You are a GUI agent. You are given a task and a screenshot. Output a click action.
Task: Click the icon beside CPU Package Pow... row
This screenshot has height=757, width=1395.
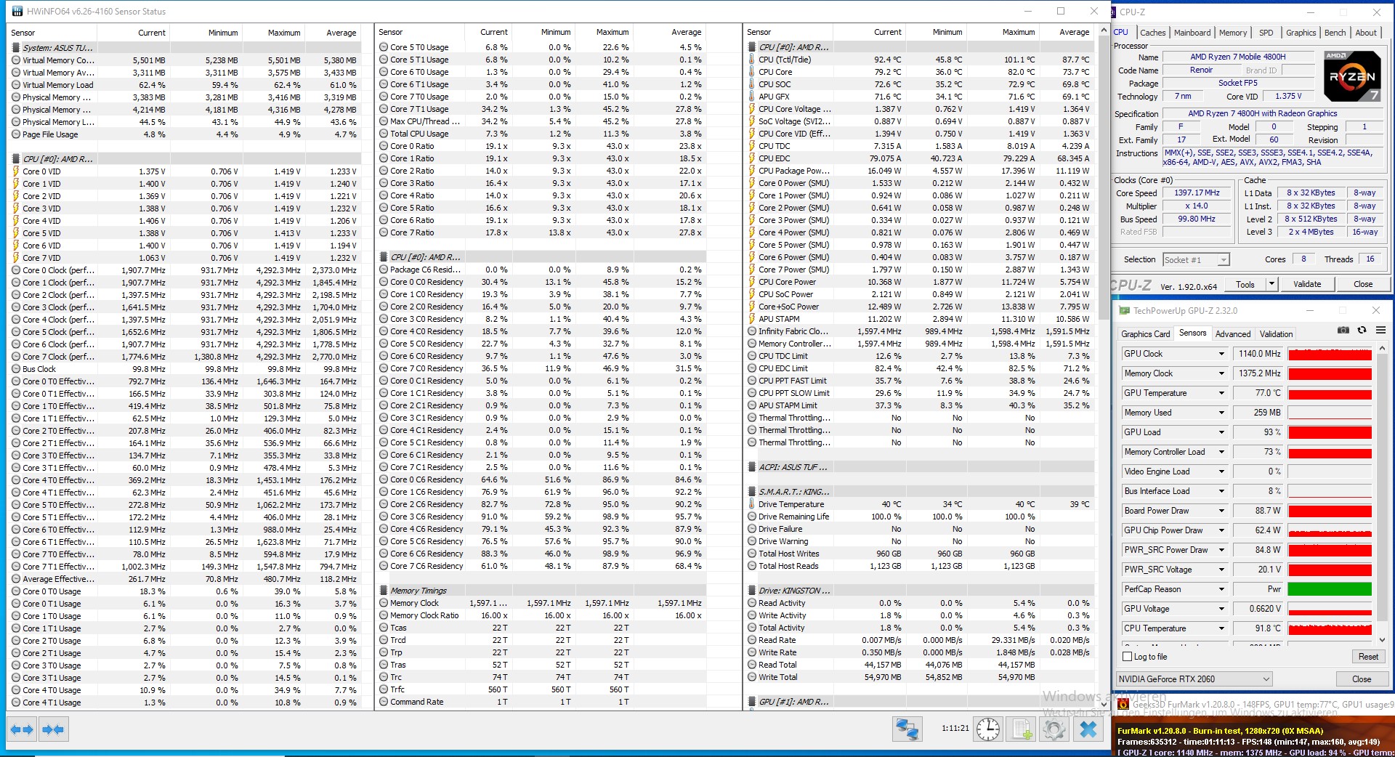pyautogui.click(x=752, y=171)
